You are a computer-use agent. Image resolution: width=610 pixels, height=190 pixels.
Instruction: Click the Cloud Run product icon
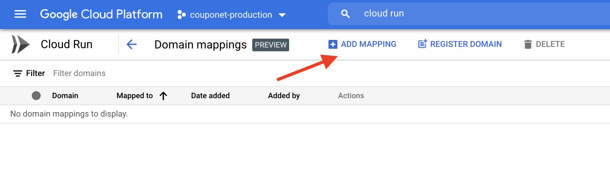point(20,44)
